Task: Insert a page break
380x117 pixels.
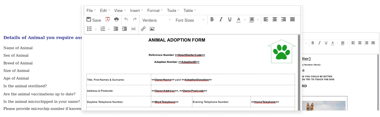Action: click(x=133, y=29)
